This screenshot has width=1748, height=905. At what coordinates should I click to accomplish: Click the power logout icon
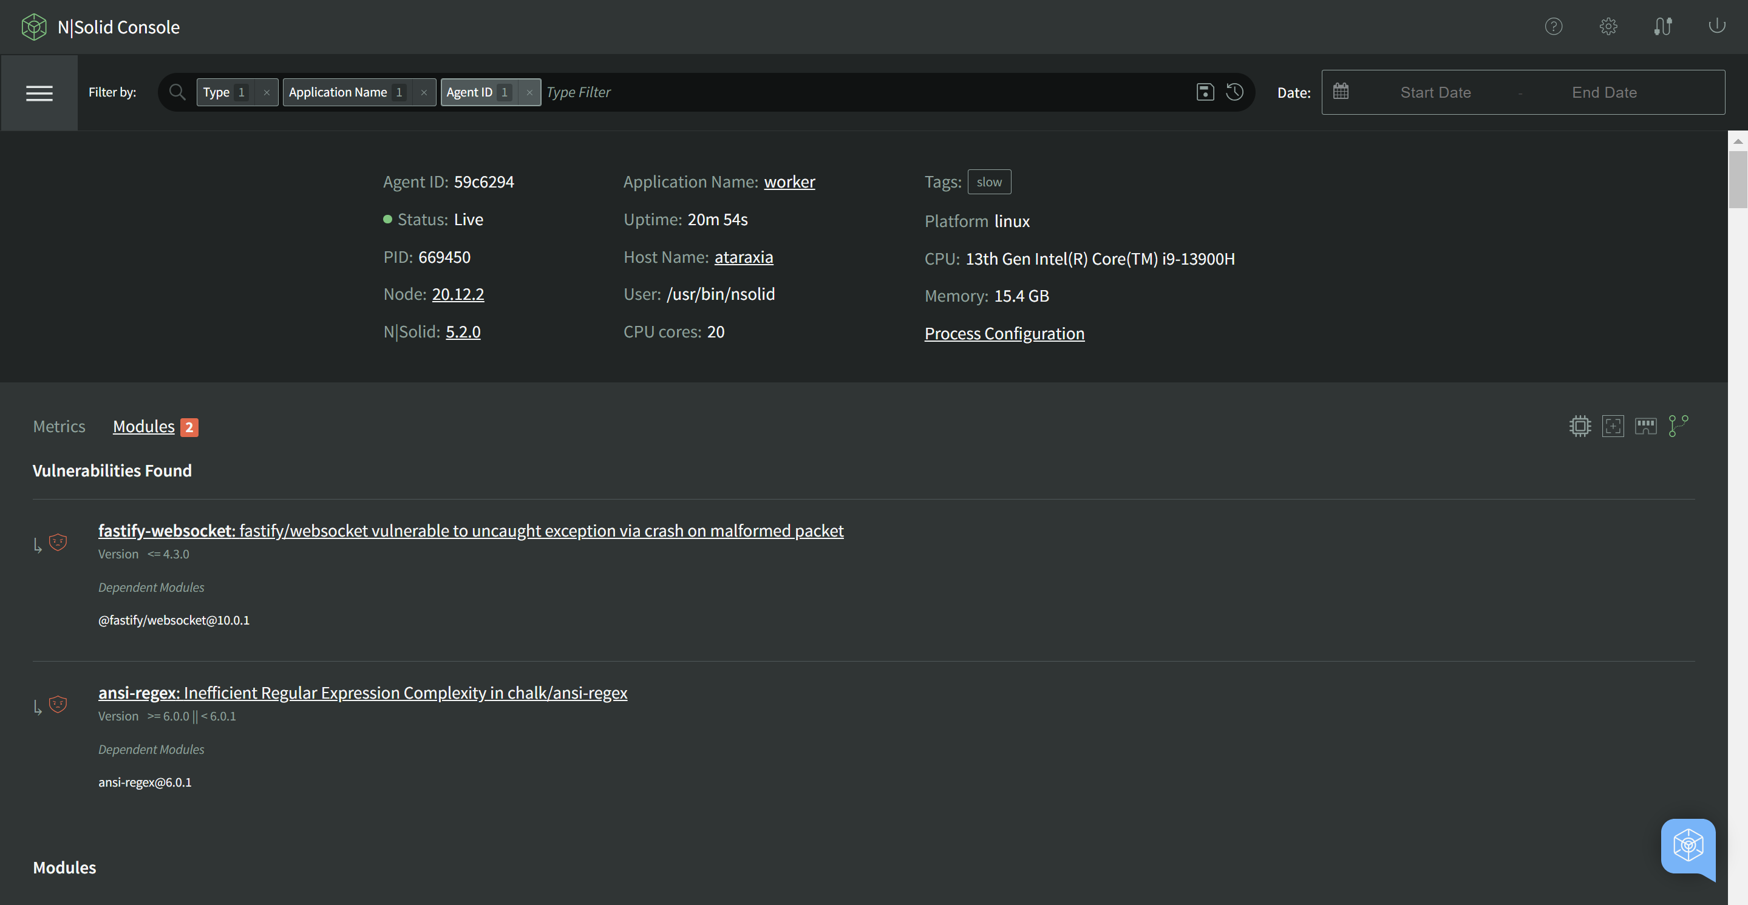(1717, 25)
